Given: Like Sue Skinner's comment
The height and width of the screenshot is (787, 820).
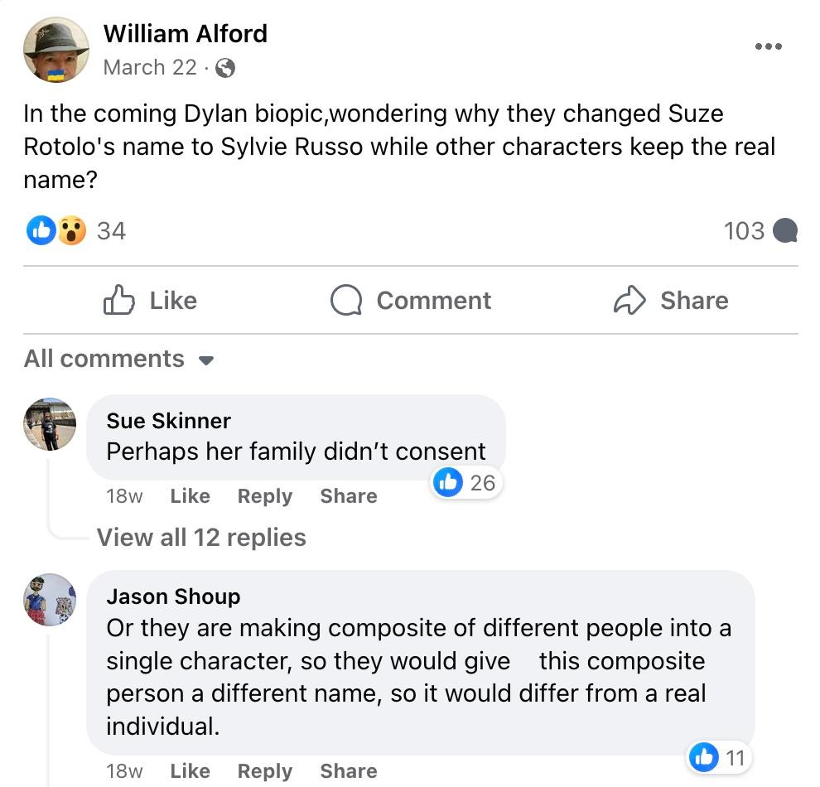Looking at the screenshot, I should pos(190,496).
